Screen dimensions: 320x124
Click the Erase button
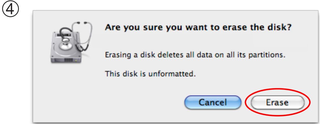click(x=278, y=102)
